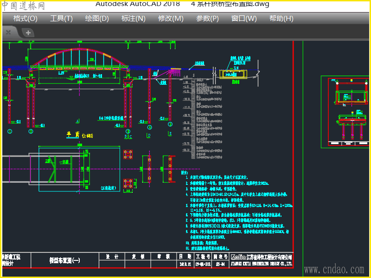Open the 工具(T) menu
371x278 pixels.
tap(61, 19)
